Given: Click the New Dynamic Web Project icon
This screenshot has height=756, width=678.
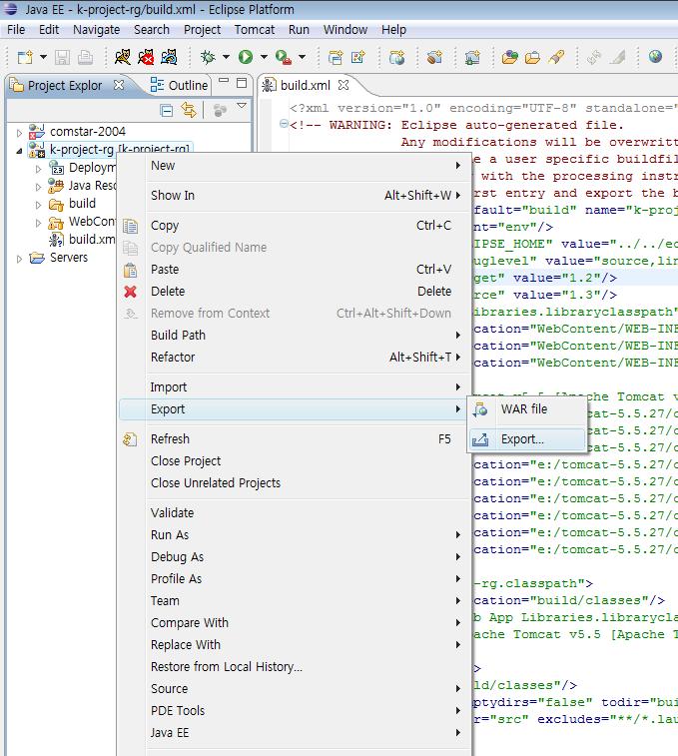Looking at the screenshot, I should 336,57.
